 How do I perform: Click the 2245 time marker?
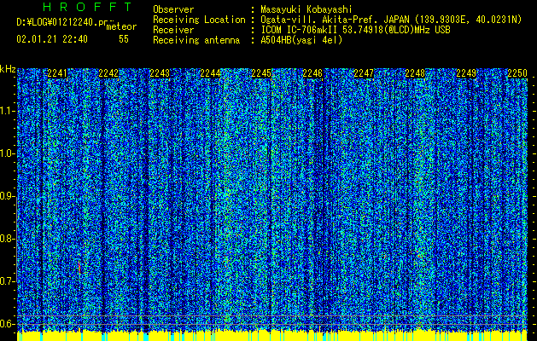pos(261,73)
